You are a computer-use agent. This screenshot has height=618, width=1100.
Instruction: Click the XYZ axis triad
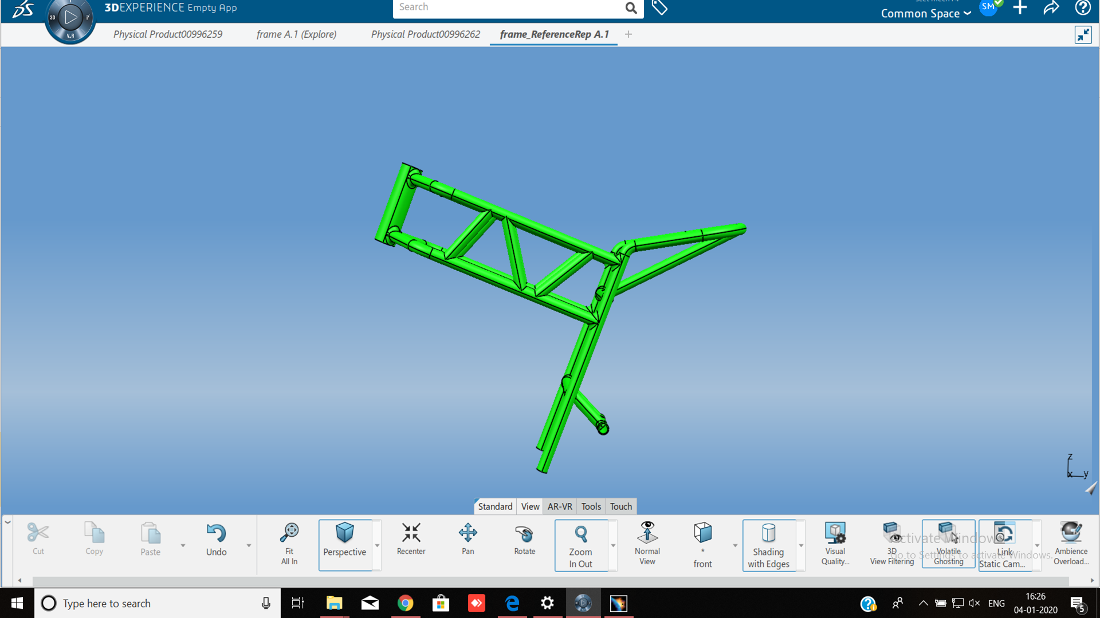pyautogui.click(x=1077, y=466)
